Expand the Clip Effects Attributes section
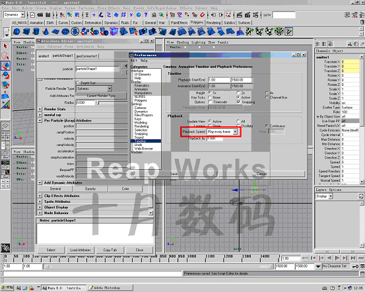Image resolution: width=365 pixels, height=292 pixels. 40,196
